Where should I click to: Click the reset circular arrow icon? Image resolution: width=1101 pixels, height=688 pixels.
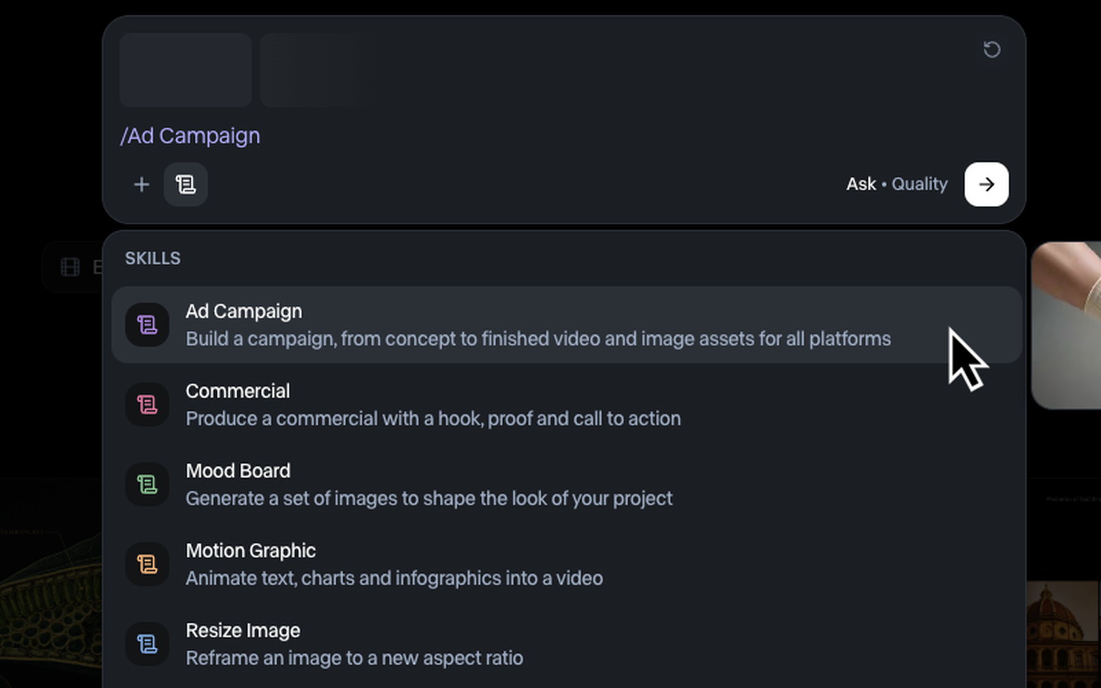point(992,50)
